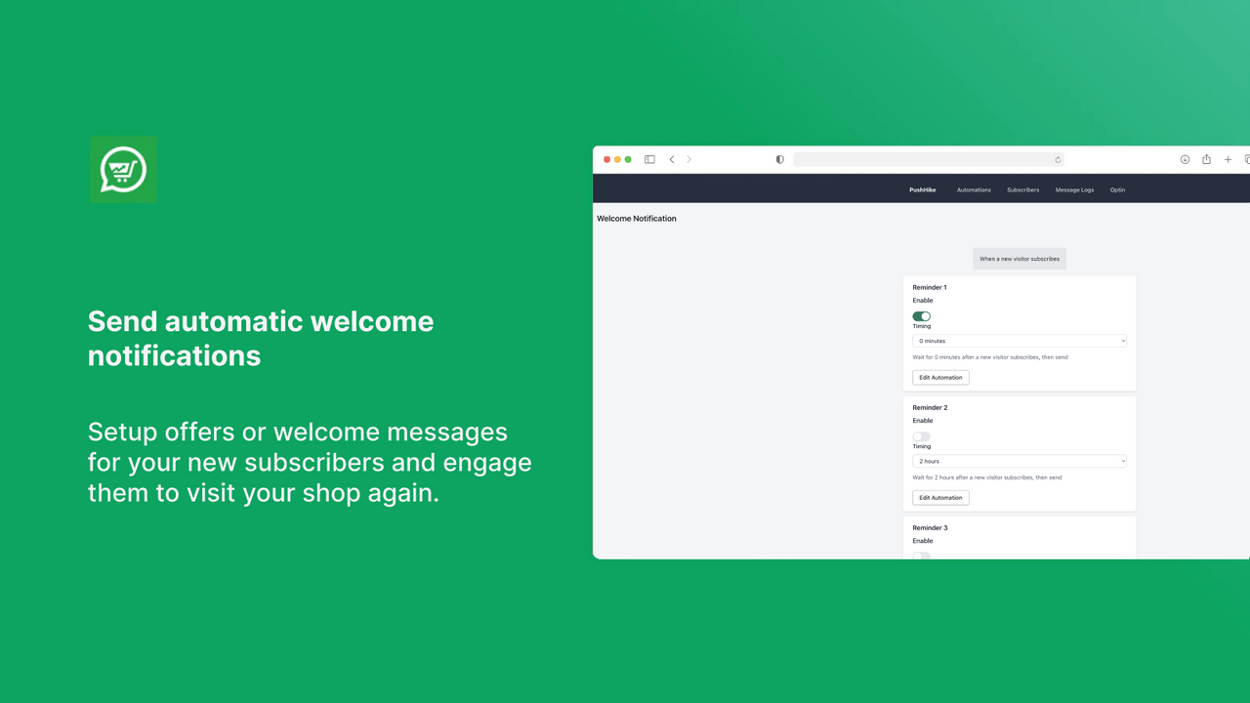
Task: Click the PushHike app logo on green background
Action: pos(123,169)
